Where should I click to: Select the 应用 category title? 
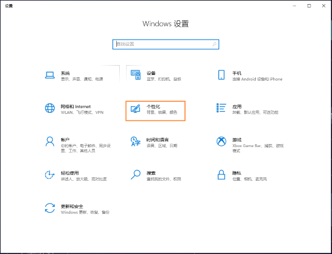(237, 106)
